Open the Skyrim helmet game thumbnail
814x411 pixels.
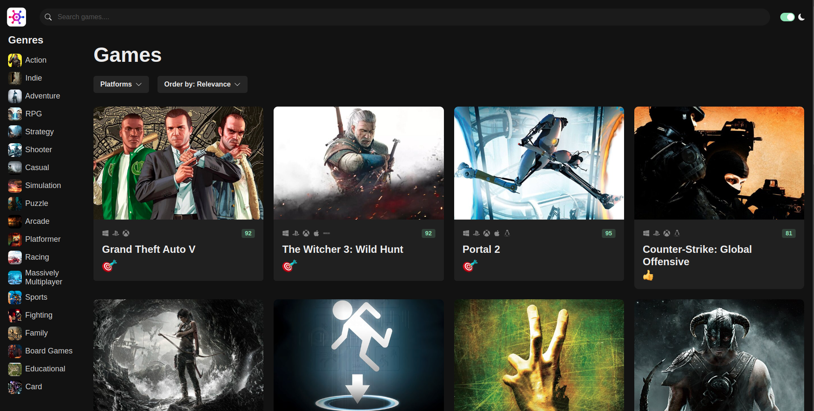point(719,355)
